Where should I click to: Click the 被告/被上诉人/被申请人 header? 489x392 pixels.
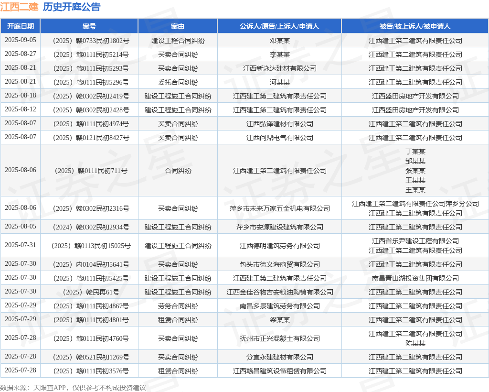click(x=415, y=26)
